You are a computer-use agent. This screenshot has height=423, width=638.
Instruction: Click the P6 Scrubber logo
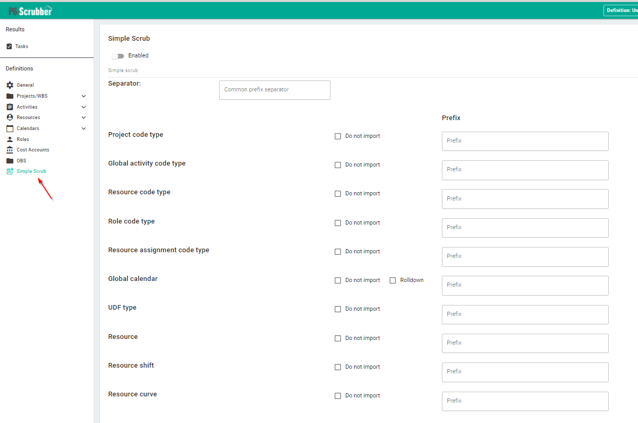[30, 11]
